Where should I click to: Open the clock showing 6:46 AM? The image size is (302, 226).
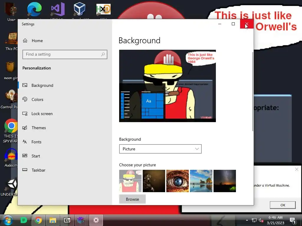pyautogui.click(x=276, y=220)
